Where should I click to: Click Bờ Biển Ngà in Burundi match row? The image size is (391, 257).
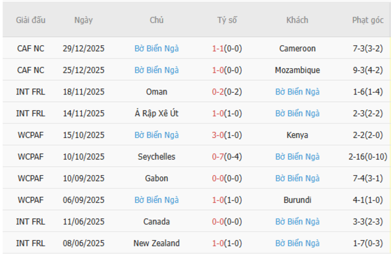tap(156, 200)
